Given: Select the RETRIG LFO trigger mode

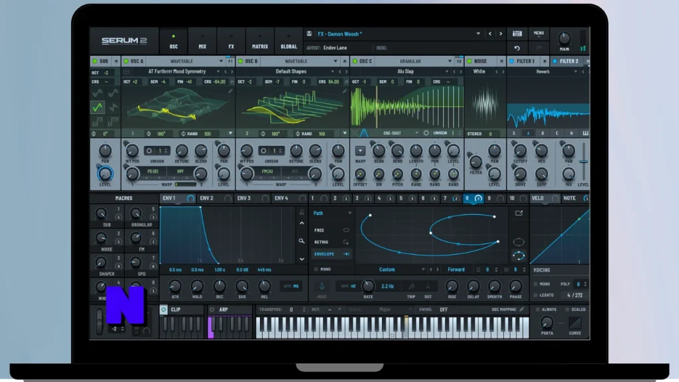Looking at the screenshot, I should (x=332, y=242).
